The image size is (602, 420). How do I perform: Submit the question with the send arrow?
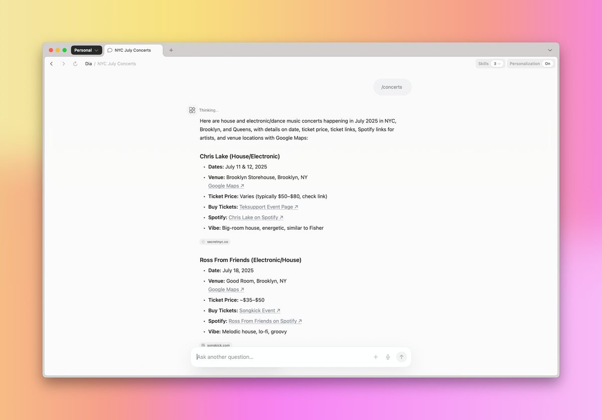tap(401, 357)
